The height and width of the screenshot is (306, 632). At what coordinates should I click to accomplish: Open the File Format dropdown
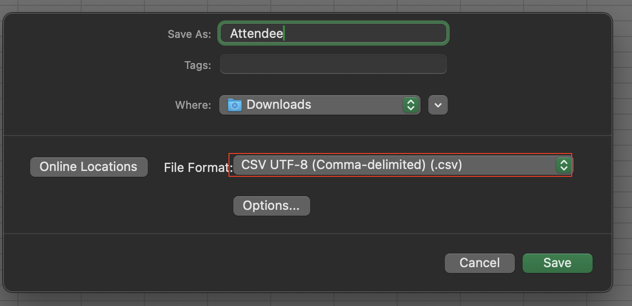click(400, 166)
